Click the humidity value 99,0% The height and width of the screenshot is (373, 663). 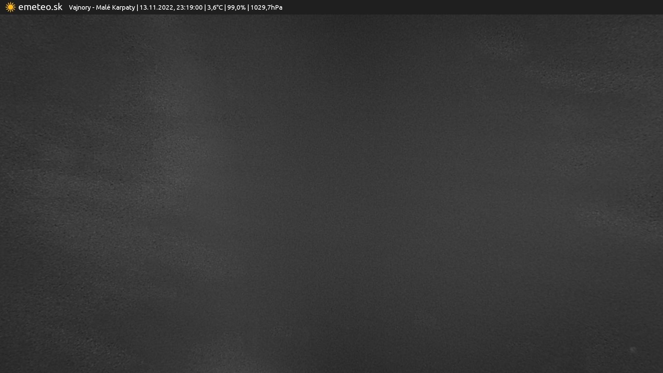pos(236,8)
